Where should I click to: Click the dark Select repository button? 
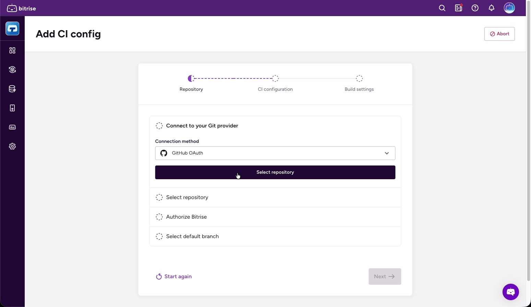275,172
